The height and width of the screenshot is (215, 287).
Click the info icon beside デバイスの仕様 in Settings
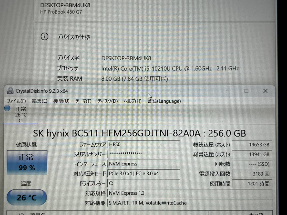click(45, 37)
